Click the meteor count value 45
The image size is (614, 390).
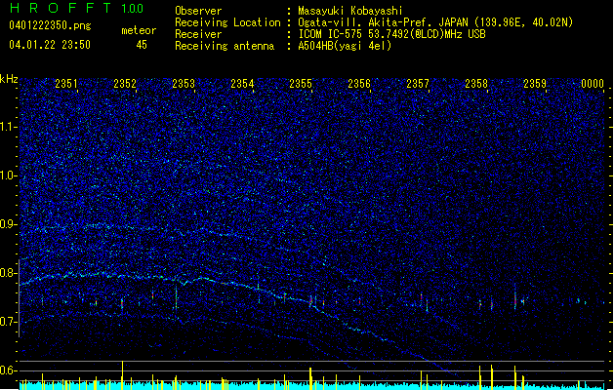(142, 45)
